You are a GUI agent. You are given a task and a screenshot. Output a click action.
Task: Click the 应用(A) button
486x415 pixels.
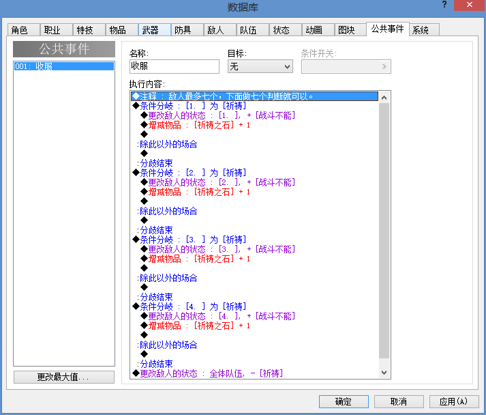coord(454,401)
